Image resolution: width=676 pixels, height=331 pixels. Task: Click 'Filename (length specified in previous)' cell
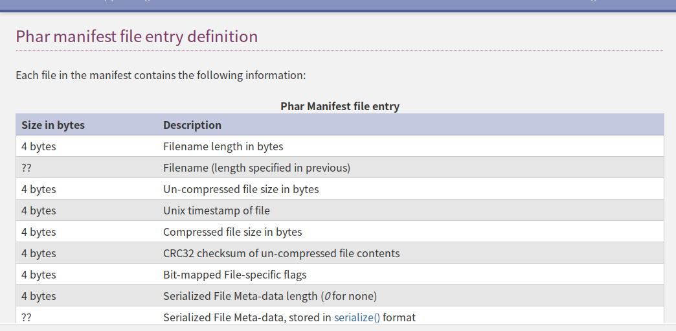click(x=256, y=168)
